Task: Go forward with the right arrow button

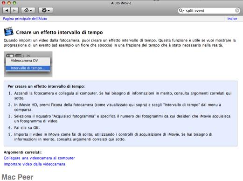Action: tap(14, 10)
